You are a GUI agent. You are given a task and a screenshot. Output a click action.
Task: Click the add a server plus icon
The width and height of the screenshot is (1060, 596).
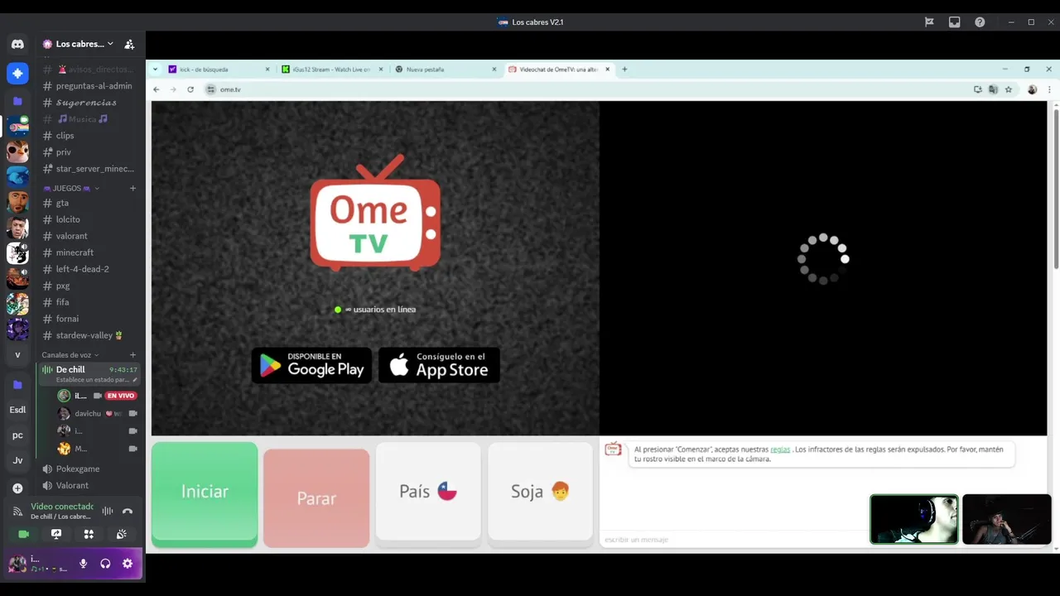coord(17,488)
